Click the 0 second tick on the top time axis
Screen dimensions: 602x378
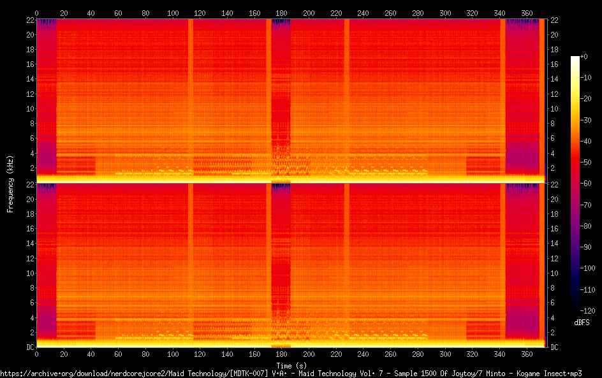36,13
